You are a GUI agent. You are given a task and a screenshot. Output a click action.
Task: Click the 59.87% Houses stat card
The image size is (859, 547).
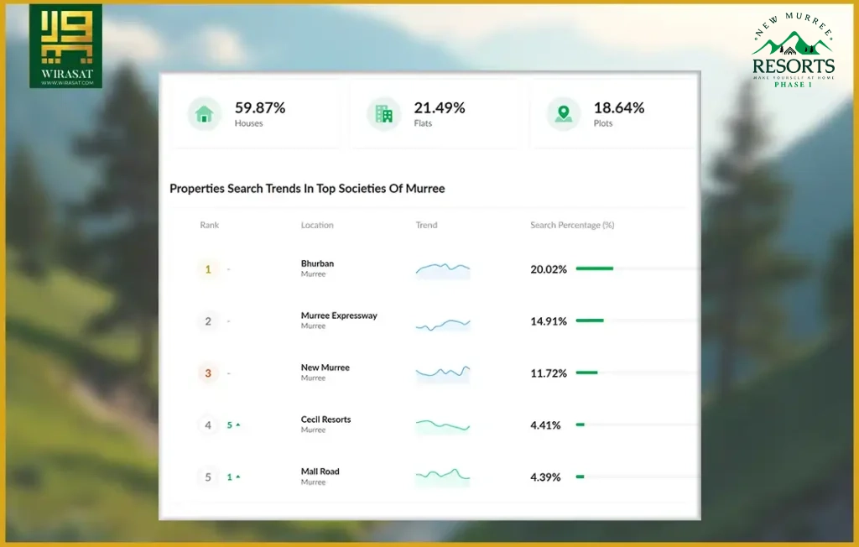255,114
